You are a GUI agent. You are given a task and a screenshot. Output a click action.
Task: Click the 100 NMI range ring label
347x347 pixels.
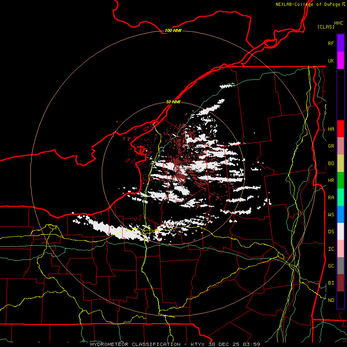(173, 30)
